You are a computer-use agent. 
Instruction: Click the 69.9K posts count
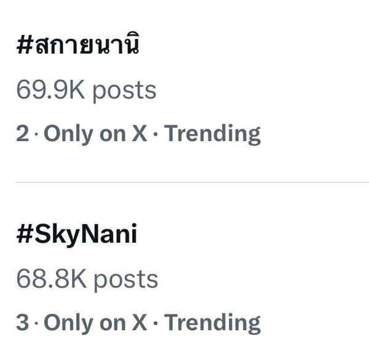point(86,91)
